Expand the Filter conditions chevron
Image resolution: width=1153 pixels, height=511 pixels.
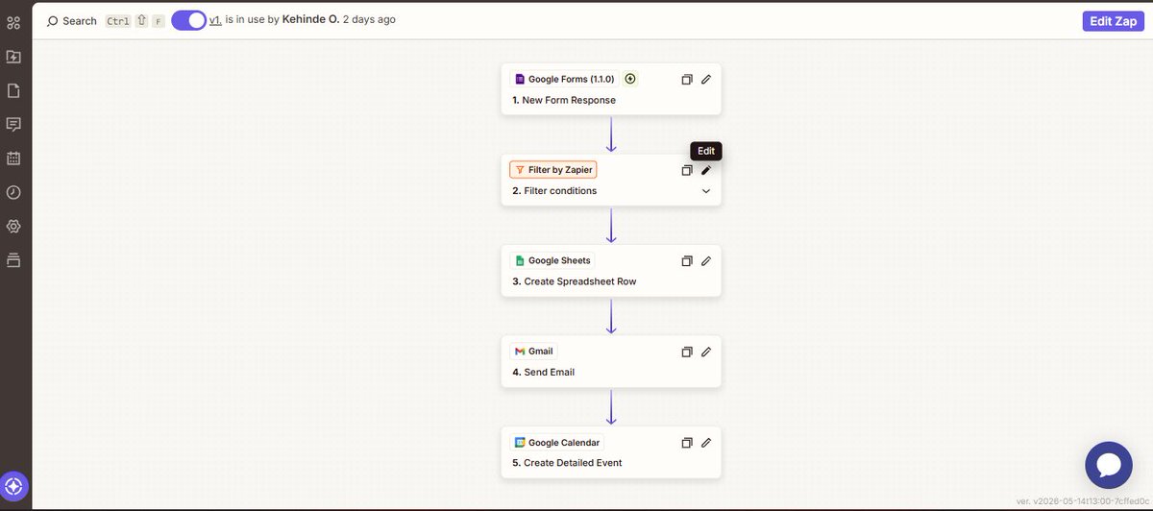[706, 191]
